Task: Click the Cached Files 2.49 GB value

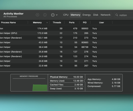Action: 79,85
